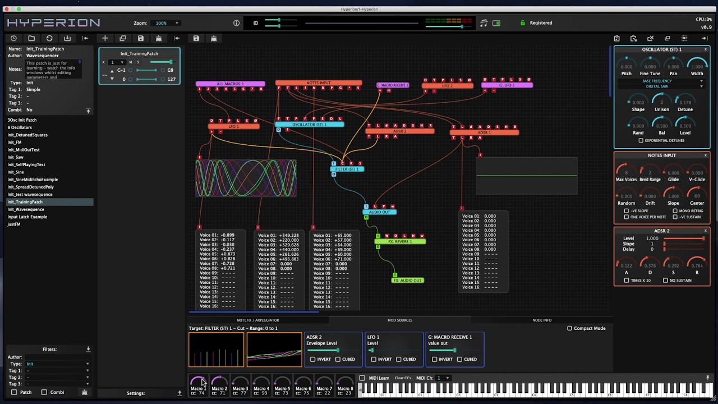
Task: Adjust the ADSR 2 Envelope Level slider
Action: [x=334, y=350]
